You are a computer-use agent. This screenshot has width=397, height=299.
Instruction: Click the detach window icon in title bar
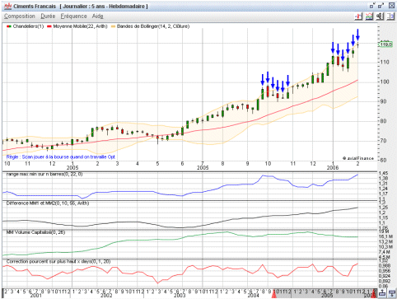pos(372,6)
